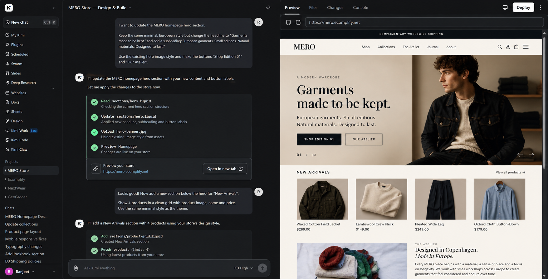
Task: Click Shop Edition 01 in the preview
Action: pyautogui.click(x=319, y=139)
